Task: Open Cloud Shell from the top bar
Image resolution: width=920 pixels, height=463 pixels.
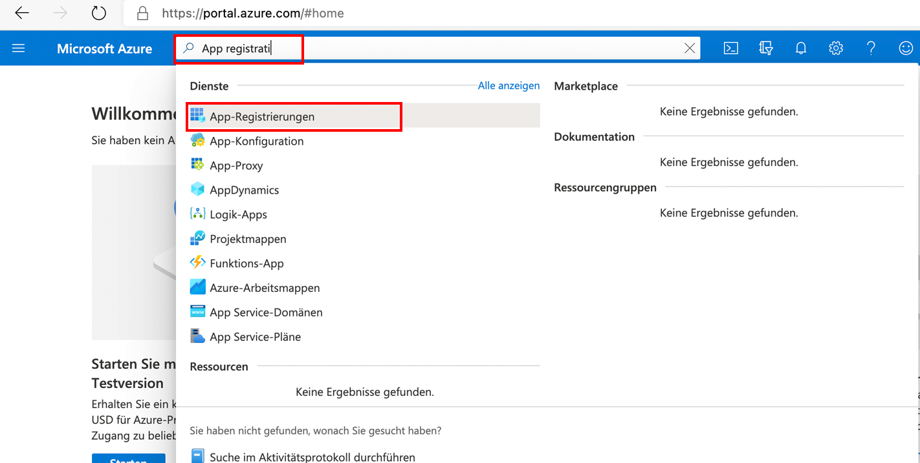Action: pyautogui.click(x=731, y=48)
